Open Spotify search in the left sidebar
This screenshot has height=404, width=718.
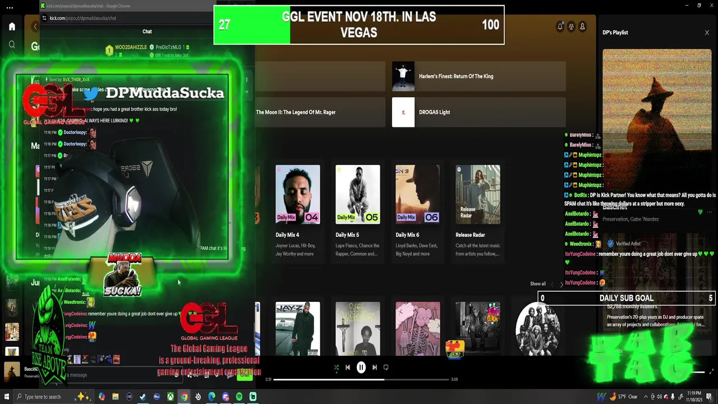(12, 44)
